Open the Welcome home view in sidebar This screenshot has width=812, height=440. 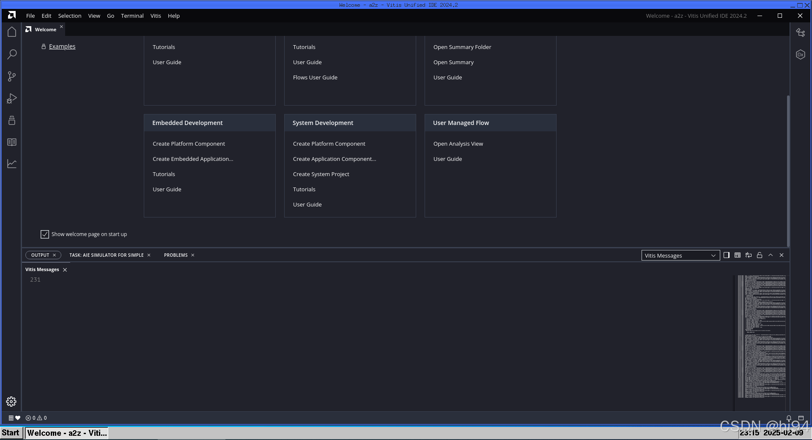click(x=12, y=32)
